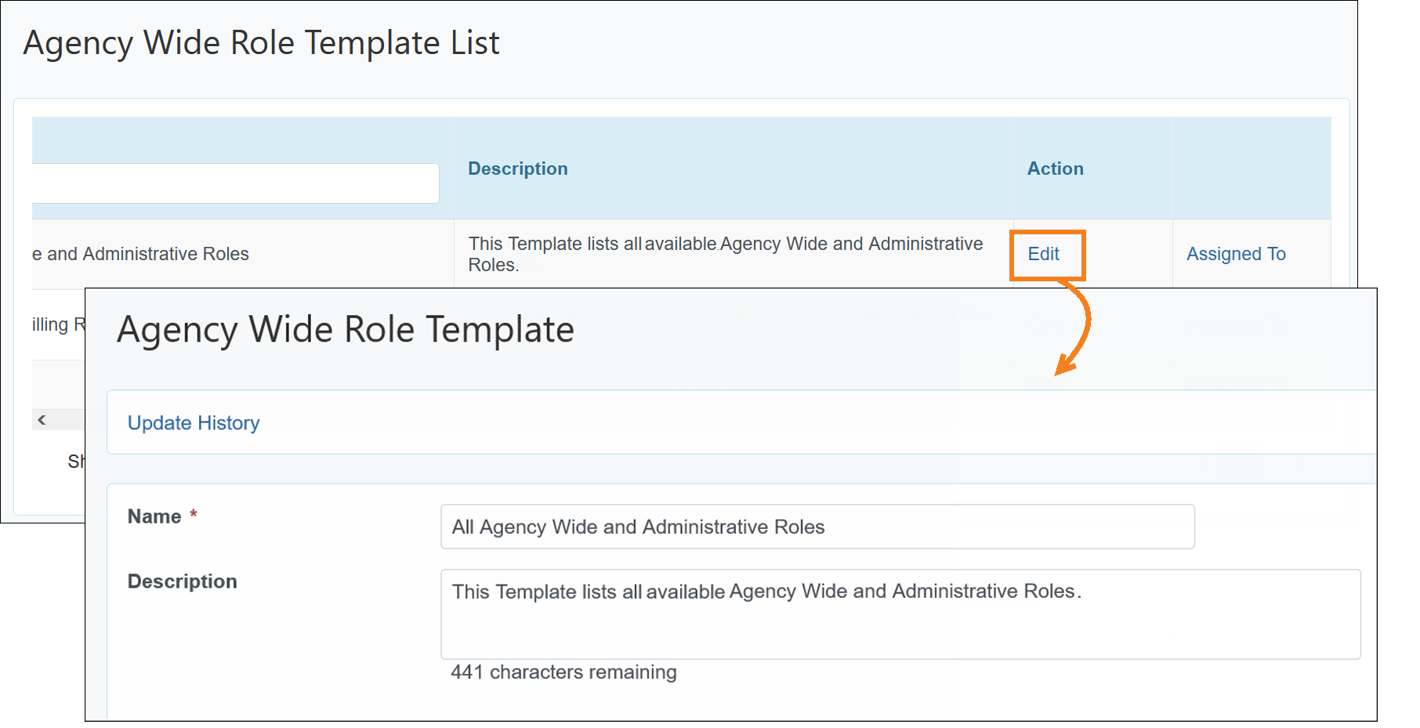Click the '441 characters remaining' text
Image resolution: width=1420 pixels, height=728 pixels.
pos(563,672)
